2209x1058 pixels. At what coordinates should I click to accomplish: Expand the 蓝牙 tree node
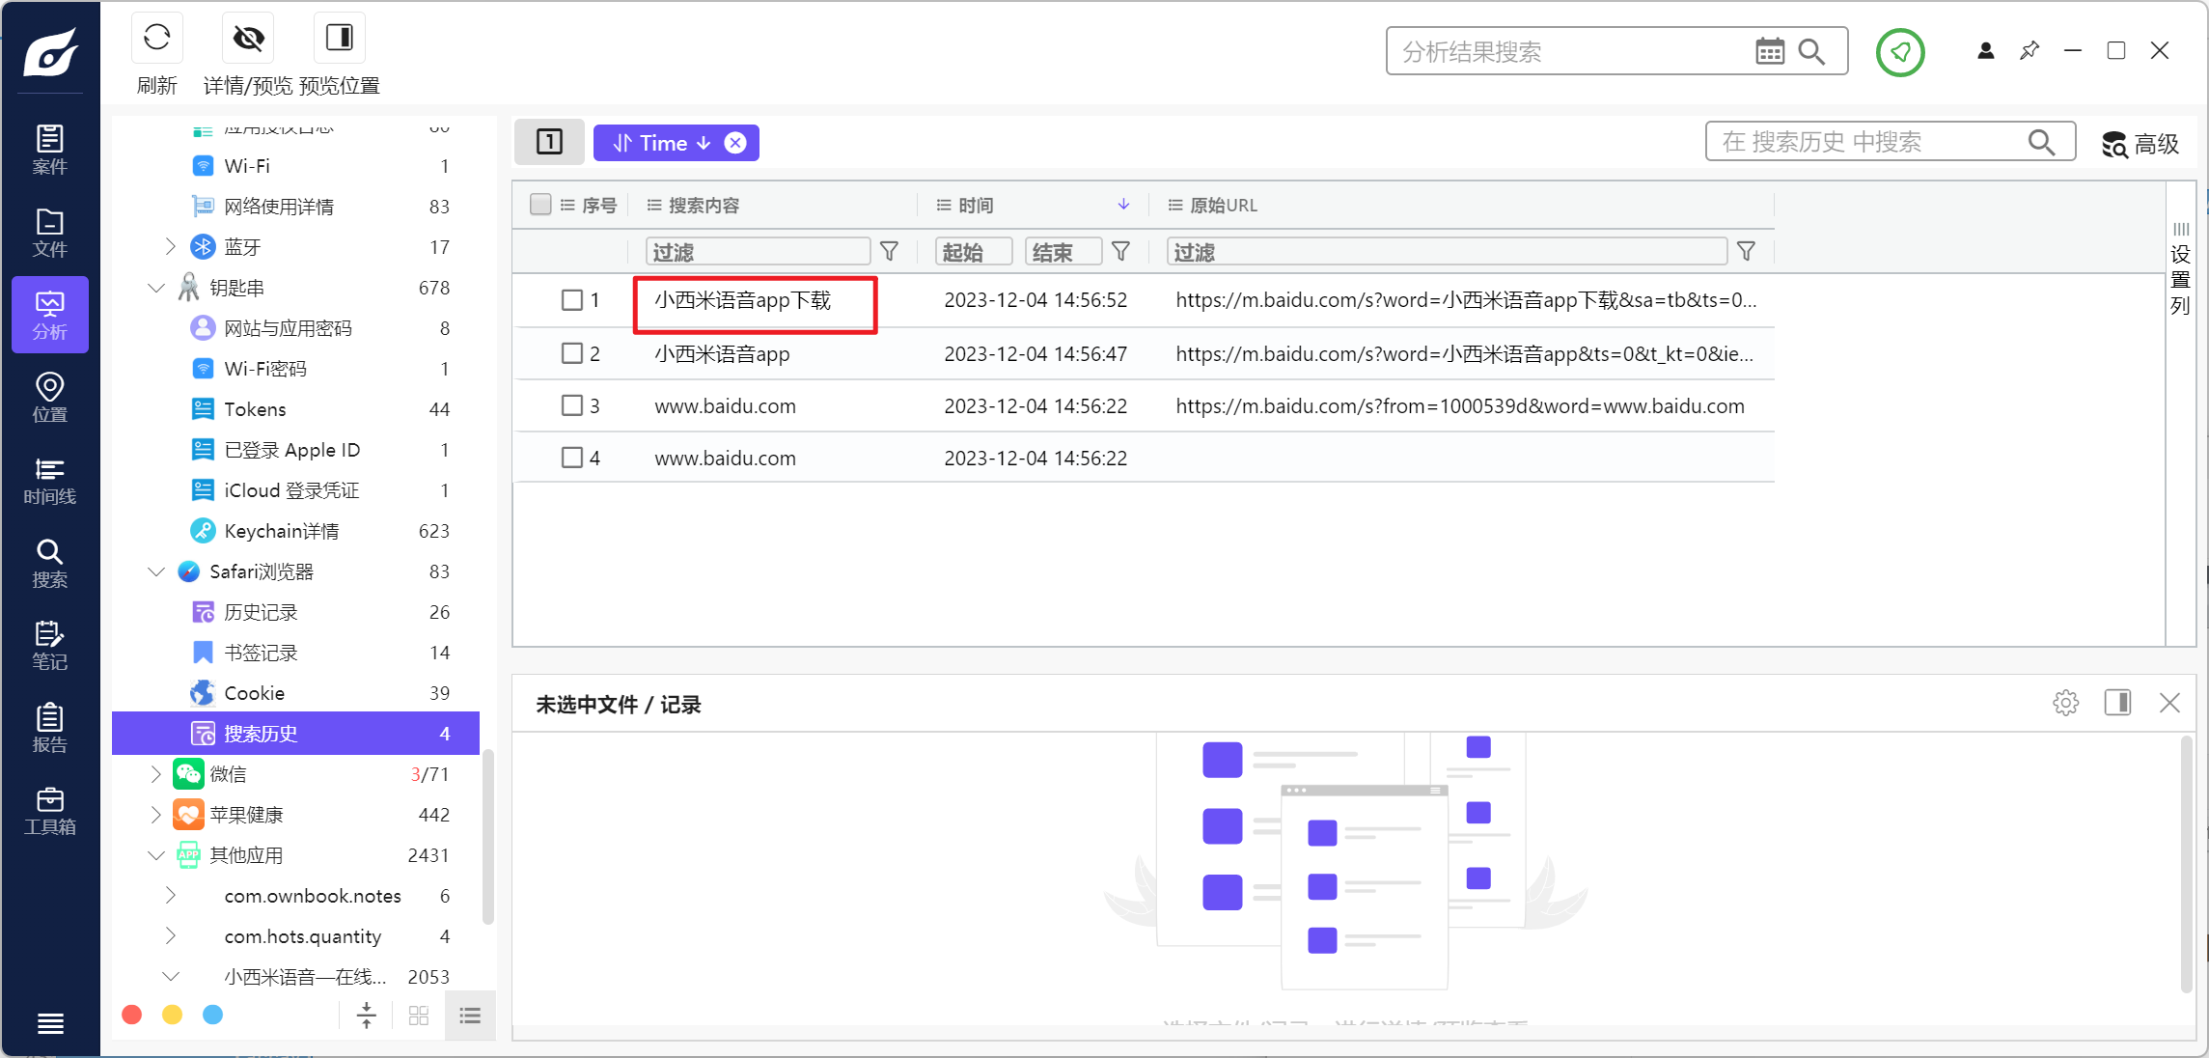pyautogui.click(x=171, y=247)
